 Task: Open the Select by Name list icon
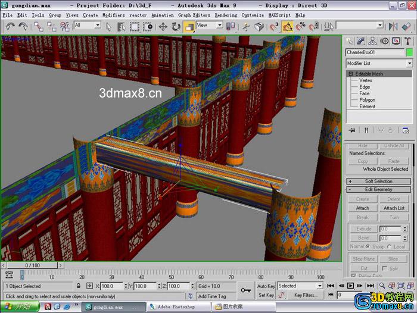(x=122, y=27)
